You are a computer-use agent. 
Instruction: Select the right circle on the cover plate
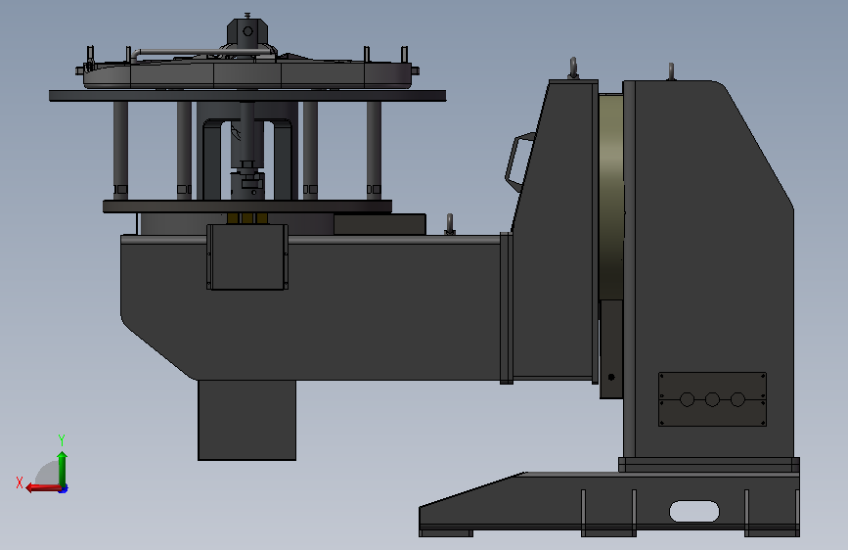point(737,399)
